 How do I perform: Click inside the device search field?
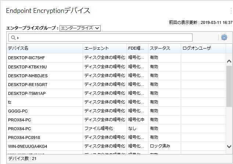tap(103, 38)
